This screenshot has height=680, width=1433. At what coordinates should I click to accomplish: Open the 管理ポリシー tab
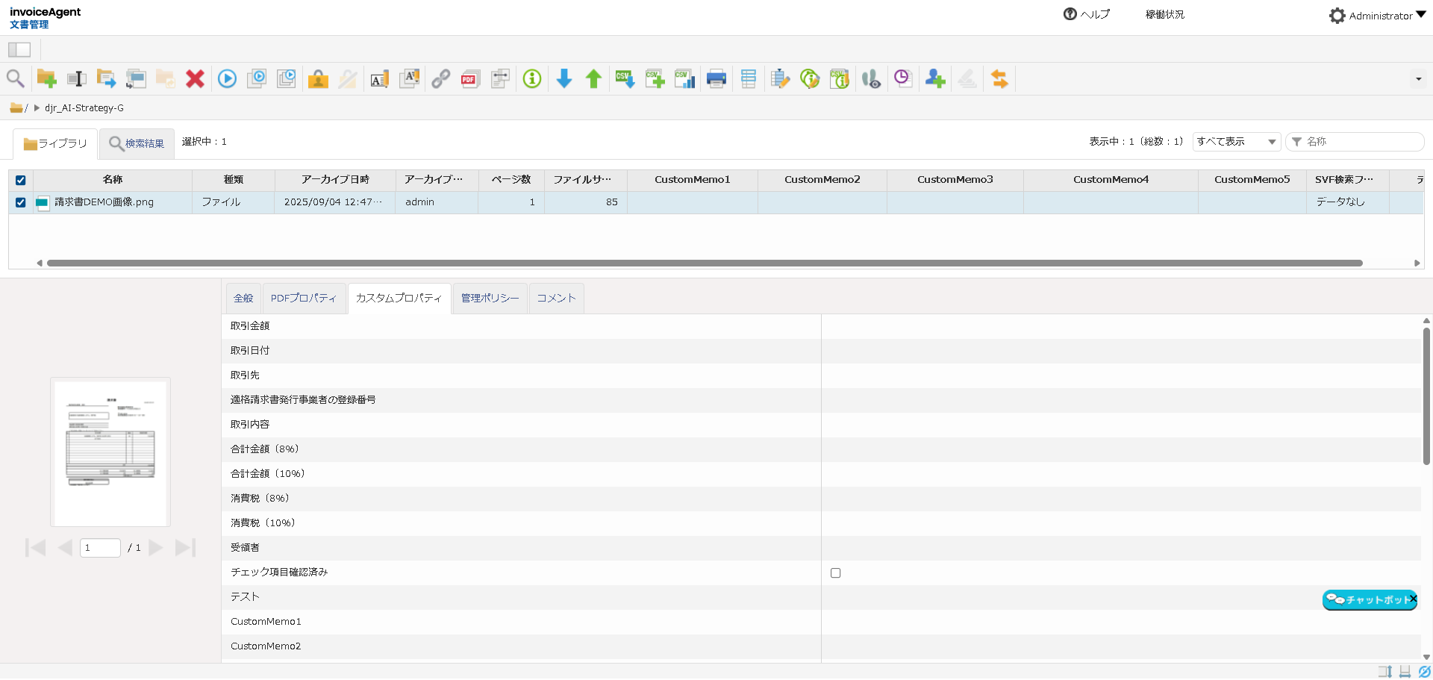490,298
